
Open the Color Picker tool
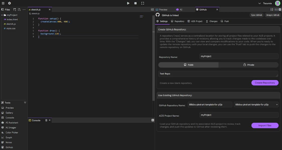[x=12, y=132]
